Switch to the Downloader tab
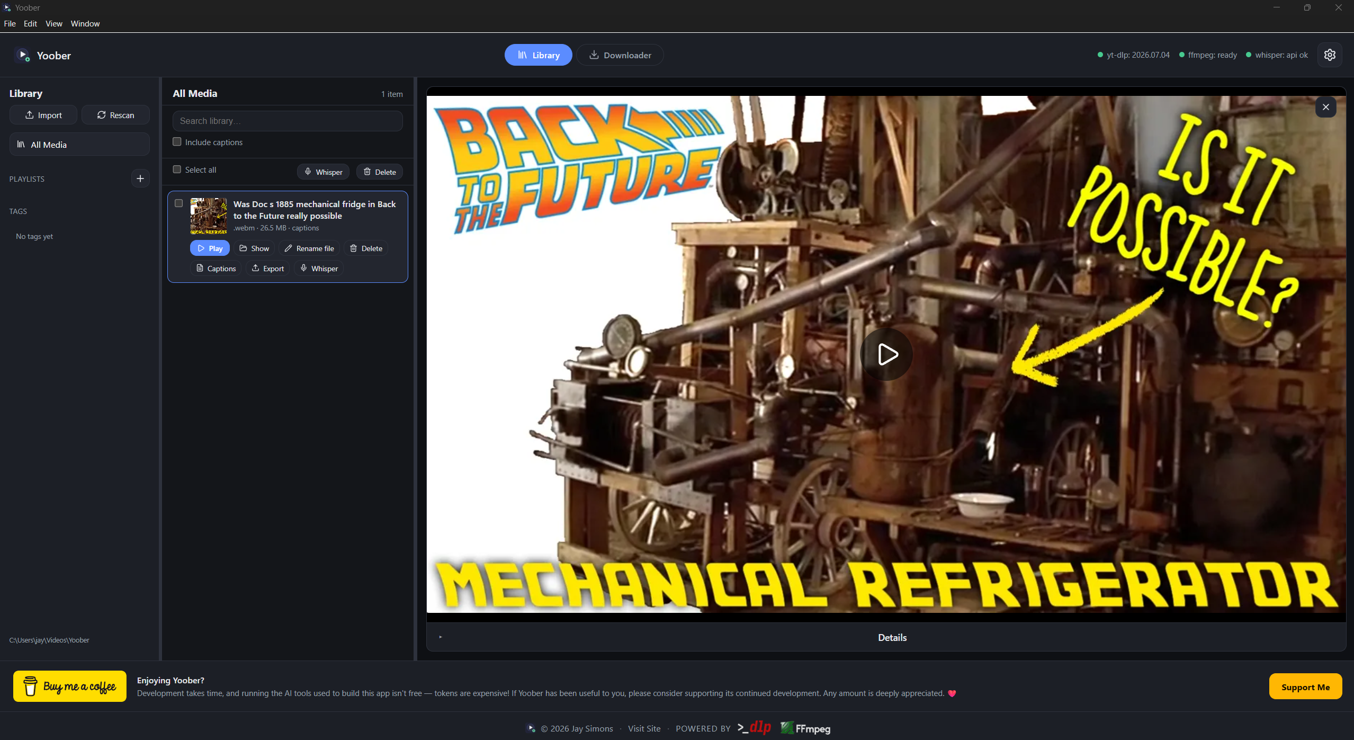The image size is (1354, 740). (620, 55)
